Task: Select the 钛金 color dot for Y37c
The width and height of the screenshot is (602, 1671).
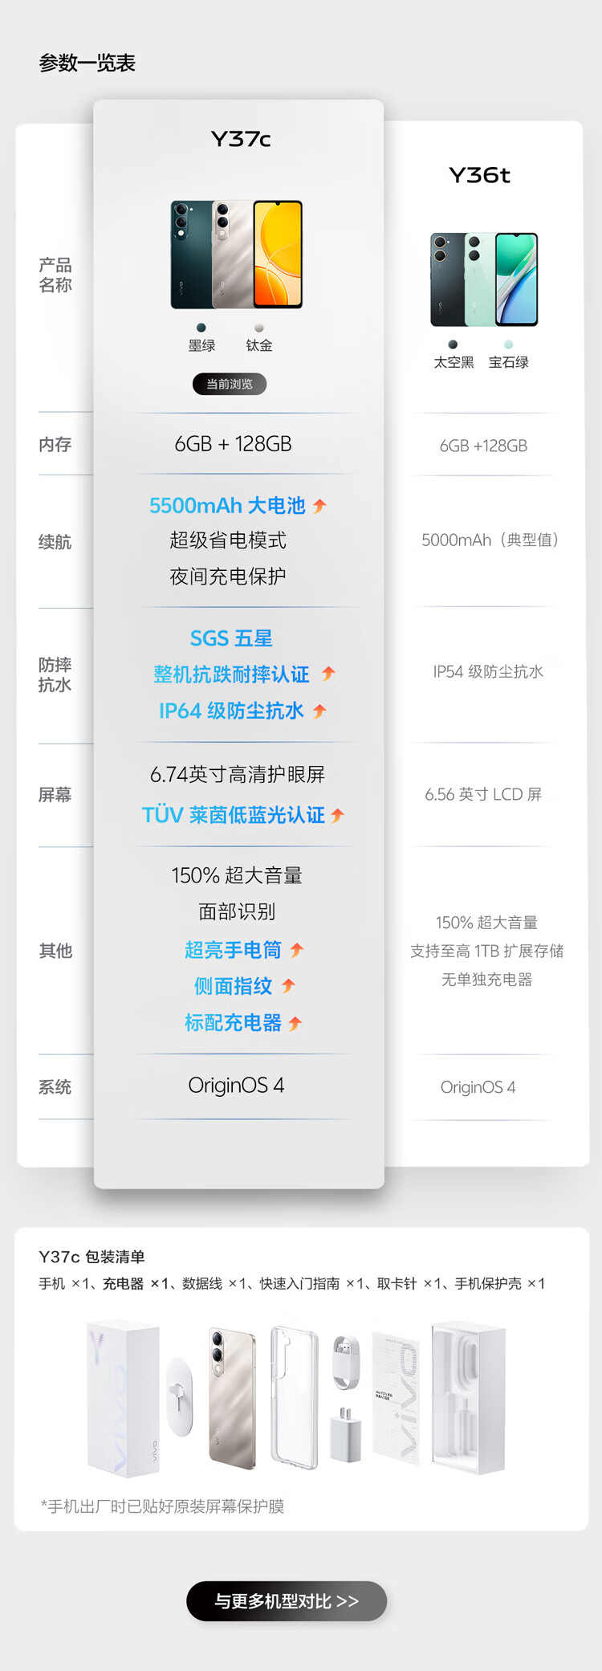Action: pyautogui.click(x=258, y=328)
